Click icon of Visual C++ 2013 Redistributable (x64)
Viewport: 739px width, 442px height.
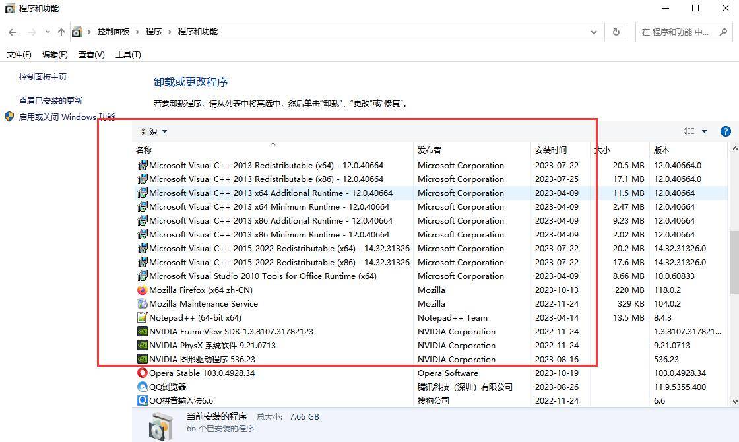[x=143, y=166]
